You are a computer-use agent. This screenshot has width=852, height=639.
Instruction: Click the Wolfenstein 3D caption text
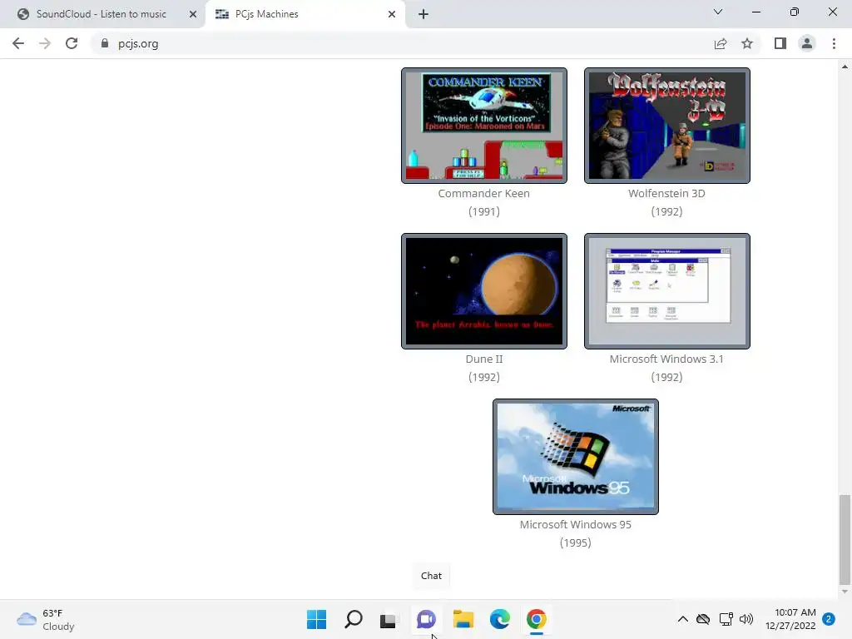click(666, 193)
